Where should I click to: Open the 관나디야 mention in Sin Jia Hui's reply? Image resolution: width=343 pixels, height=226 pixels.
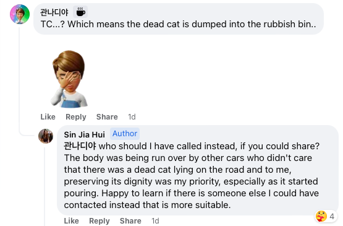[80, 146]
